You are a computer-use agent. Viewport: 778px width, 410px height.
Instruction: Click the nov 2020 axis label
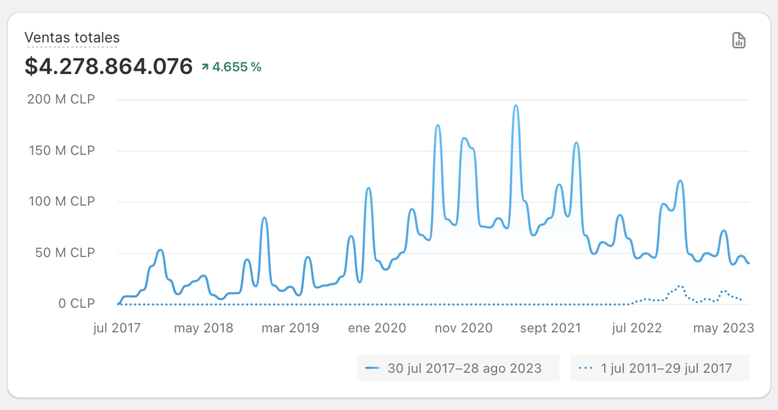pos(463,328)
